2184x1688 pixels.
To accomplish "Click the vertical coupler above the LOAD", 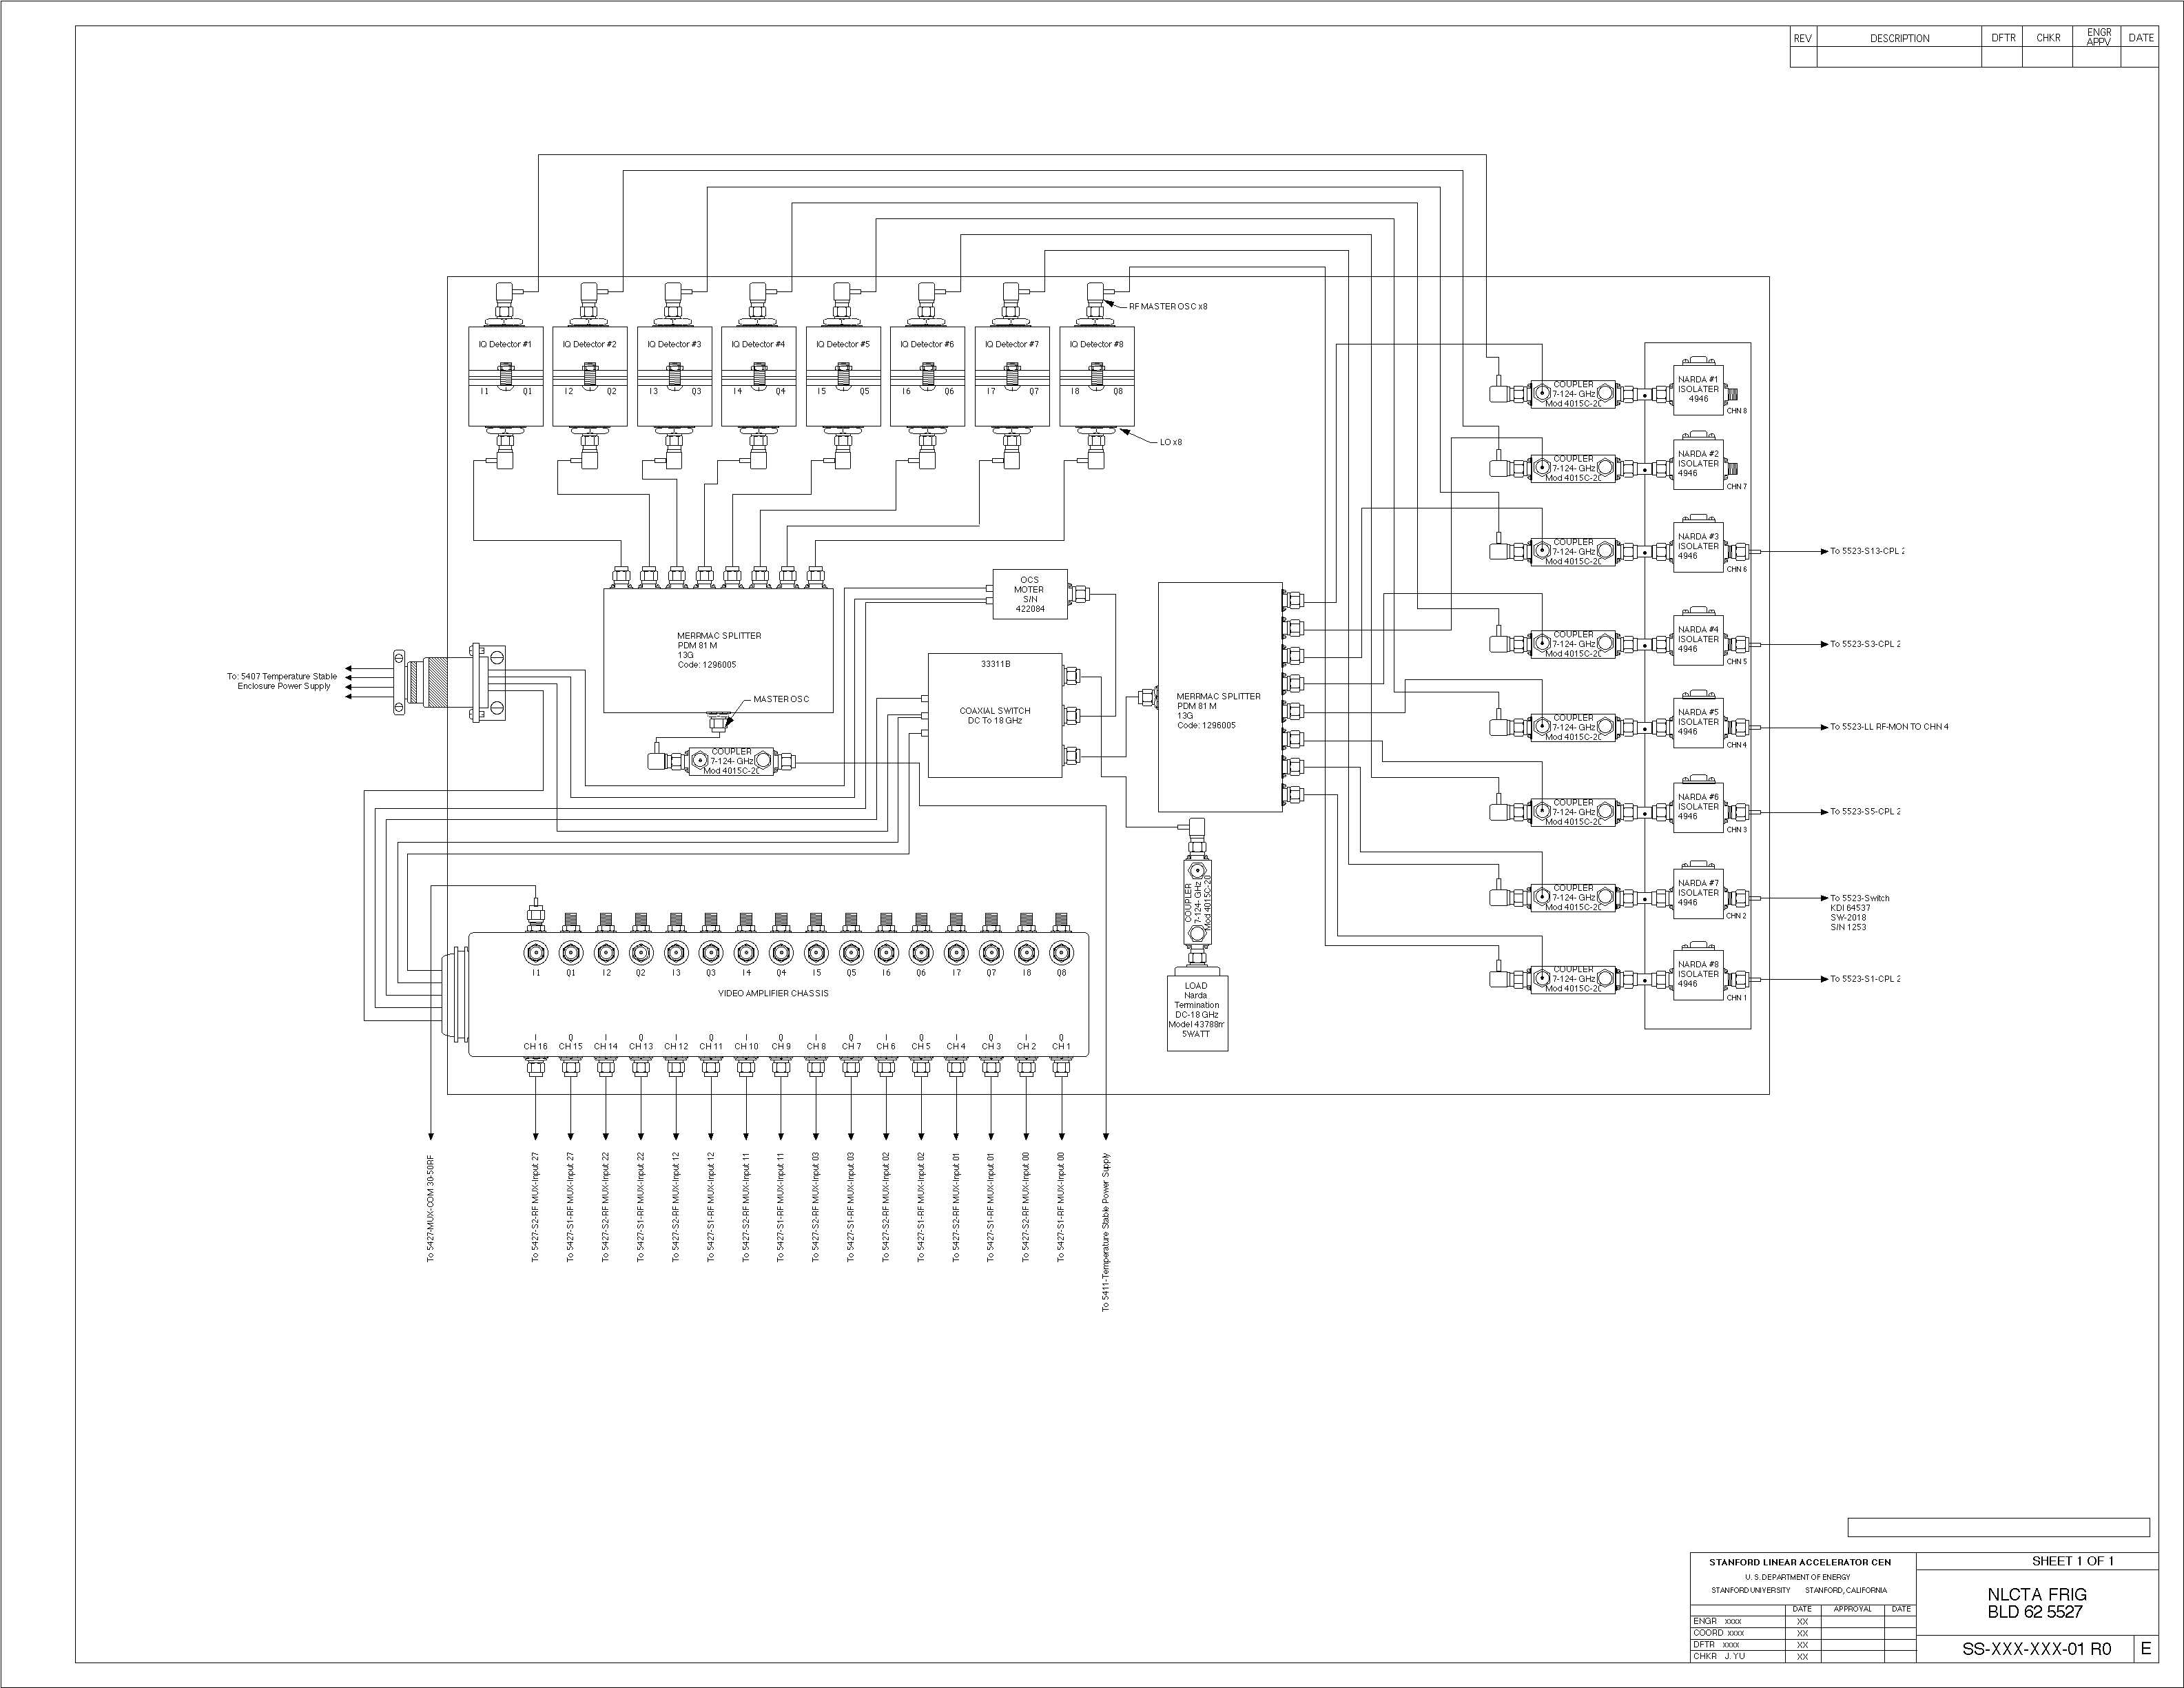I will pos(1197,902).
